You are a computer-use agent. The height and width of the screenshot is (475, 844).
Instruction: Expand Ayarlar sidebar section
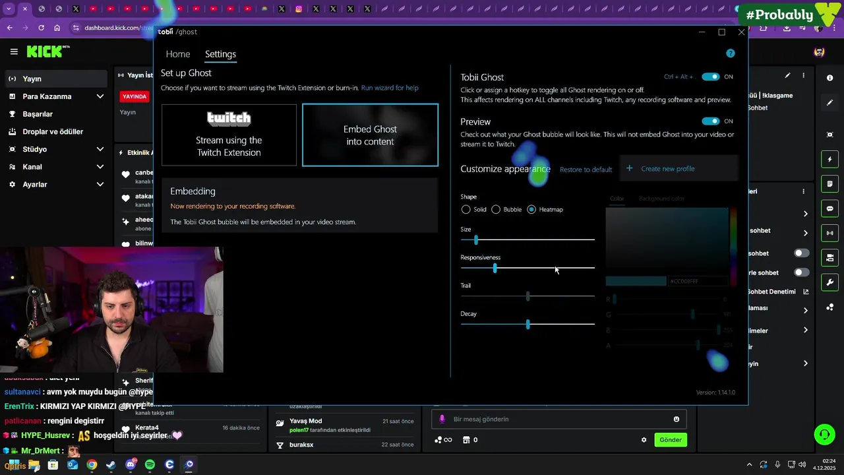coord(100,185)
